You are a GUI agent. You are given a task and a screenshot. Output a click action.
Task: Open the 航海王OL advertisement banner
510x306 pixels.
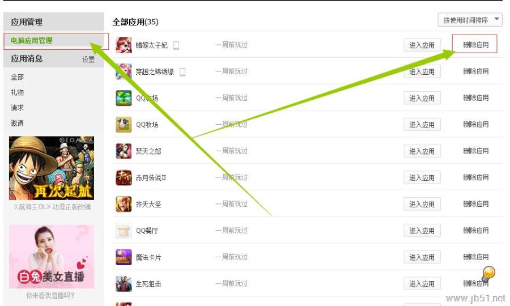click(x=52, y=168)
